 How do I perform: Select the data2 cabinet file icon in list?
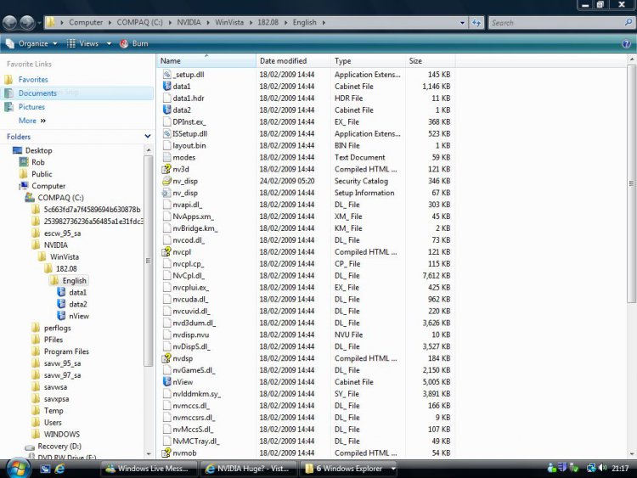point(166,110)
